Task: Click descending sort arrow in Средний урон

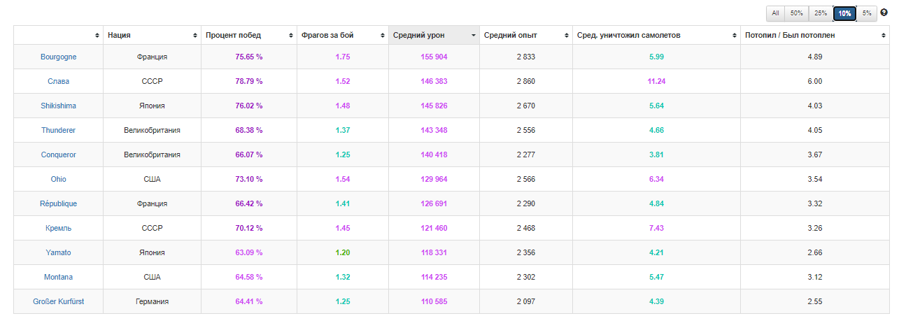Action: (474, 35)
